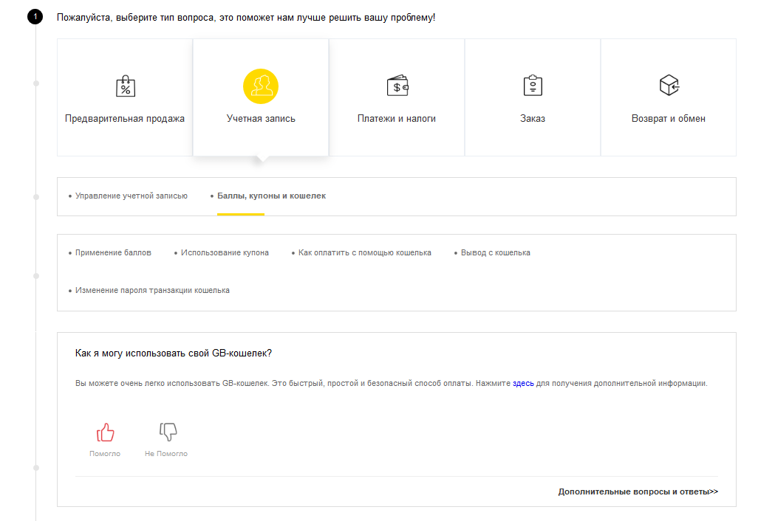775x521 pixels.
Task: Expand Дополнительные вопросы и ответы>>
Action: pos(638,491)
